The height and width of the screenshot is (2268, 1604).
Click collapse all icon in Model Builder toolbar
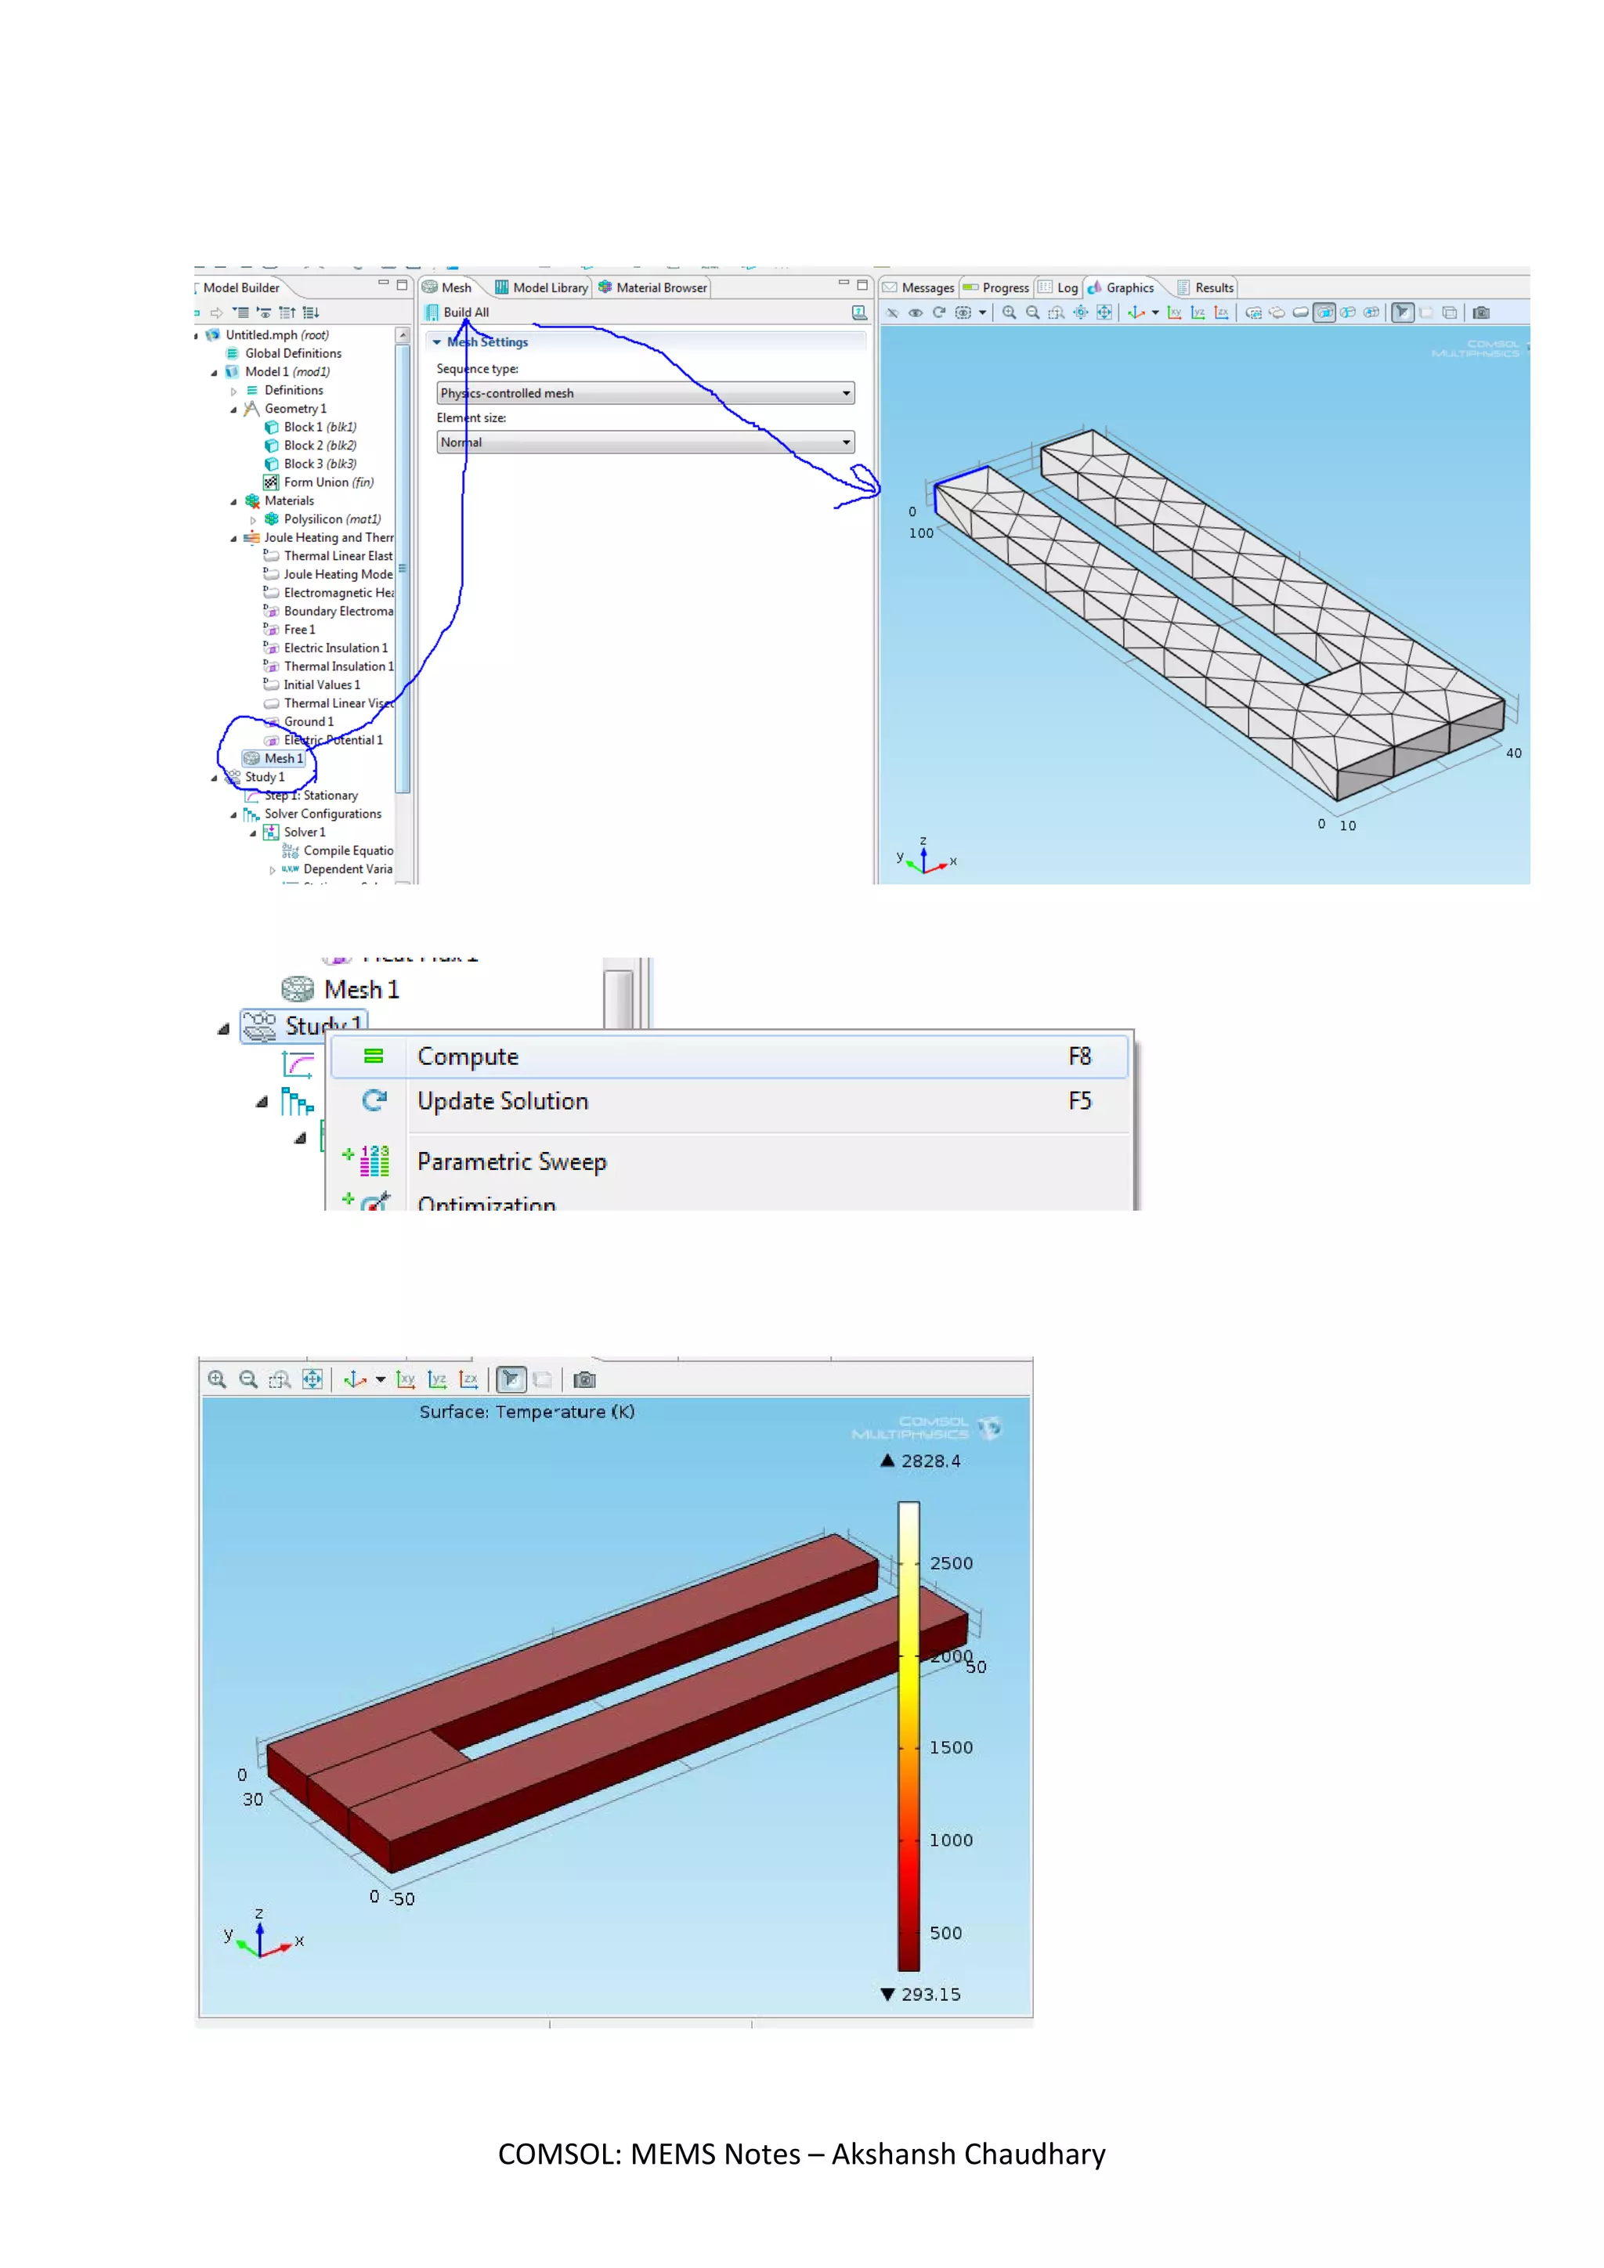[240, 313]
